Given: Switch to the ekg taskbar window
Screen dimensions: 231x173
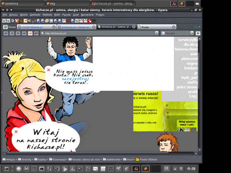Looking at the screenshot, I should coord(68,3).
